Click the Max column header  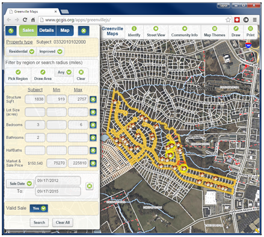[x=78, y=90]
